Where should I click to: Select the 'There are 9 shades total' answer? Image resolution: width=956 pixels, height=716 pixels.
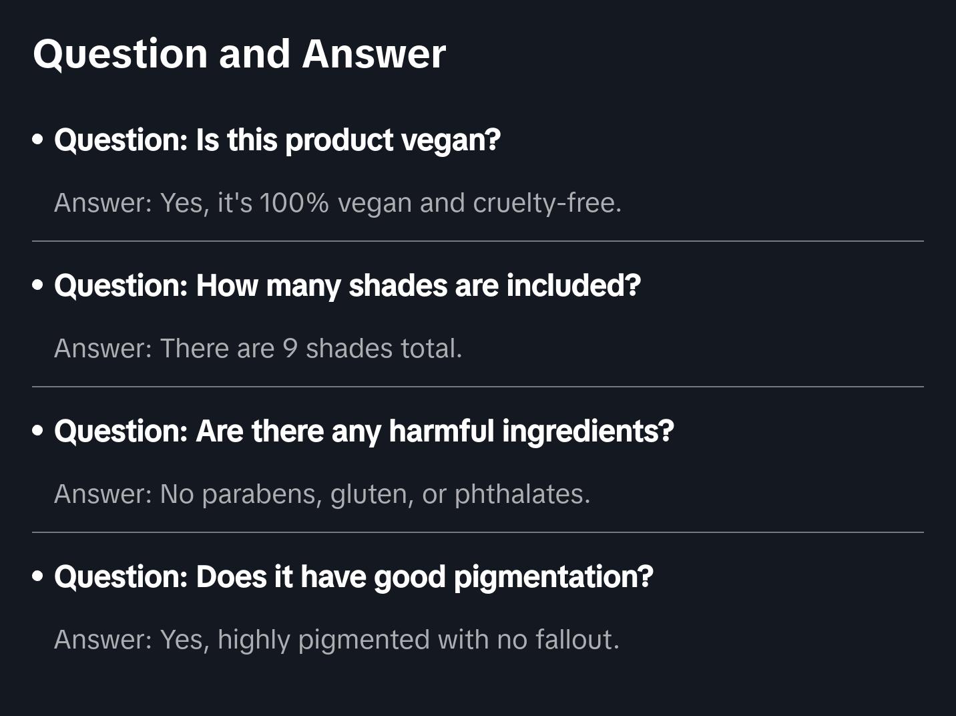[258, 349]
